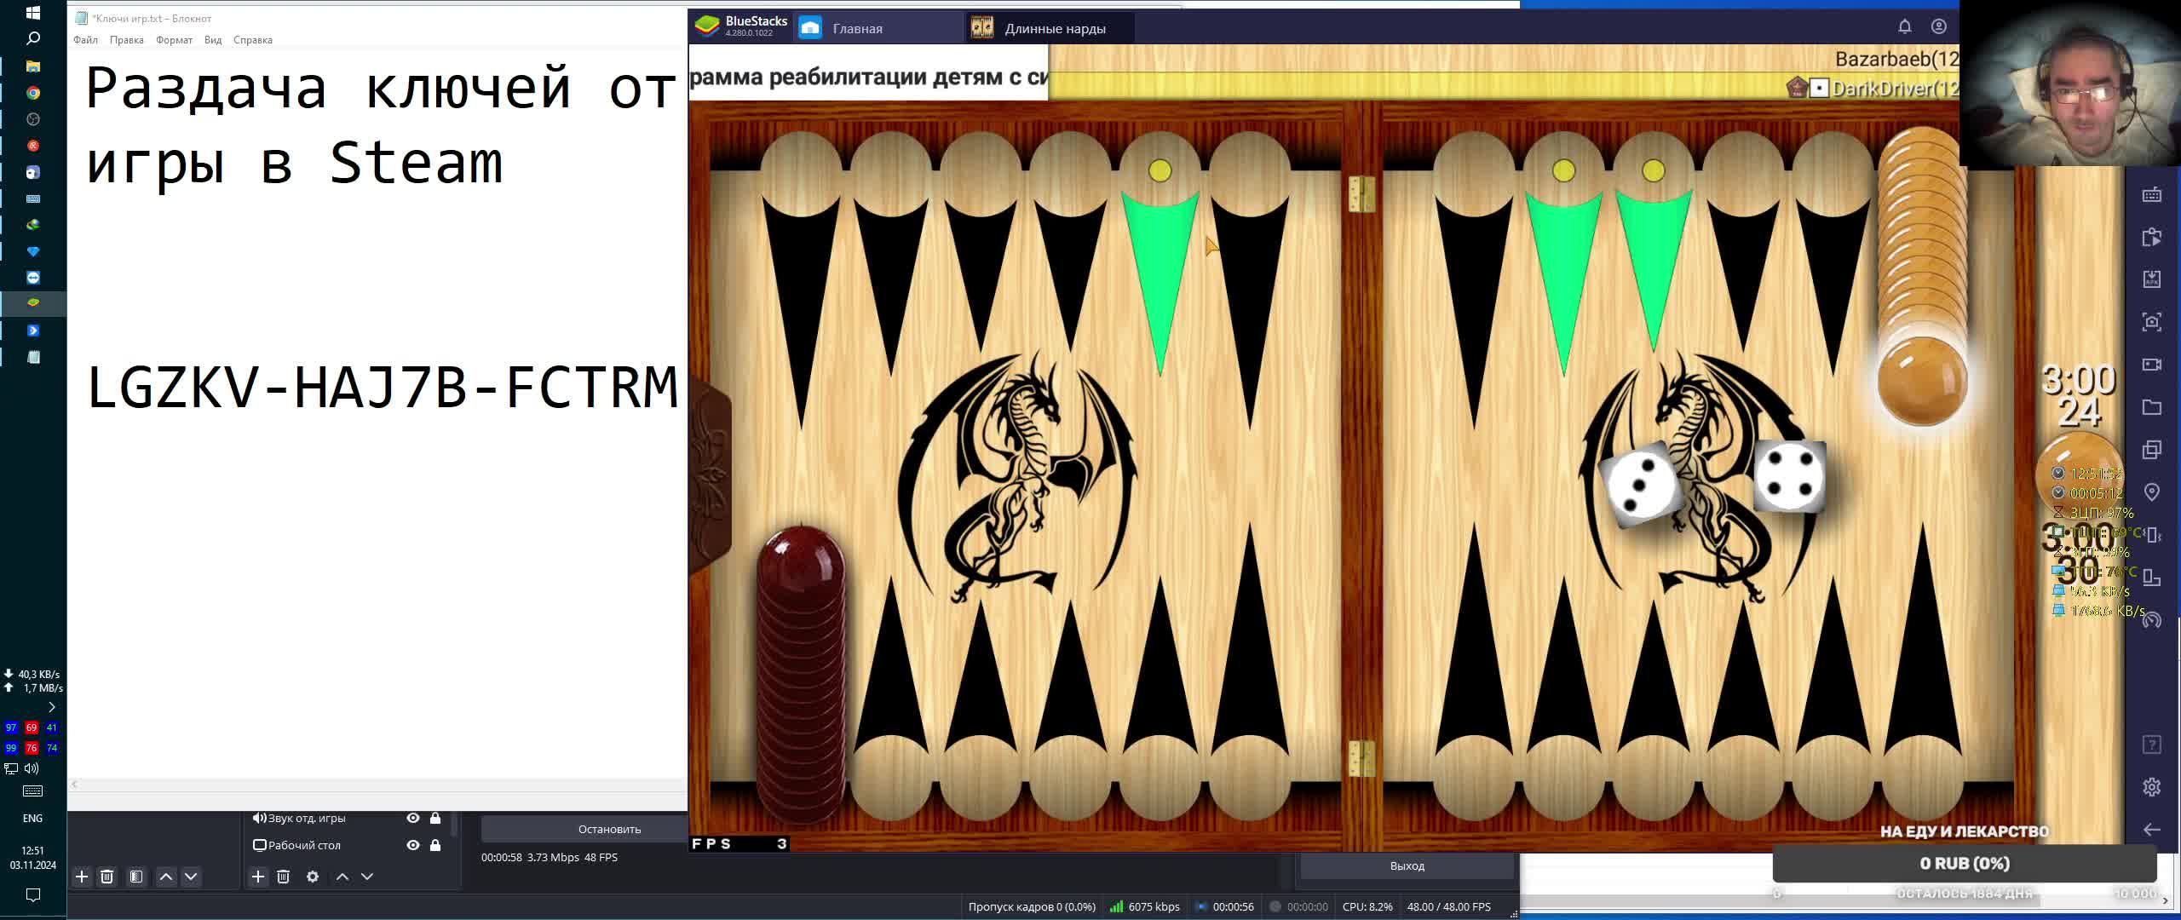Open BlueStacks settings gear

2151,787
